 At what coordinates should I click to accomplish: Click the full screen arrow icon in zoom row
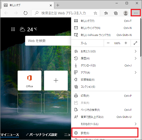(x=135, y=43)
